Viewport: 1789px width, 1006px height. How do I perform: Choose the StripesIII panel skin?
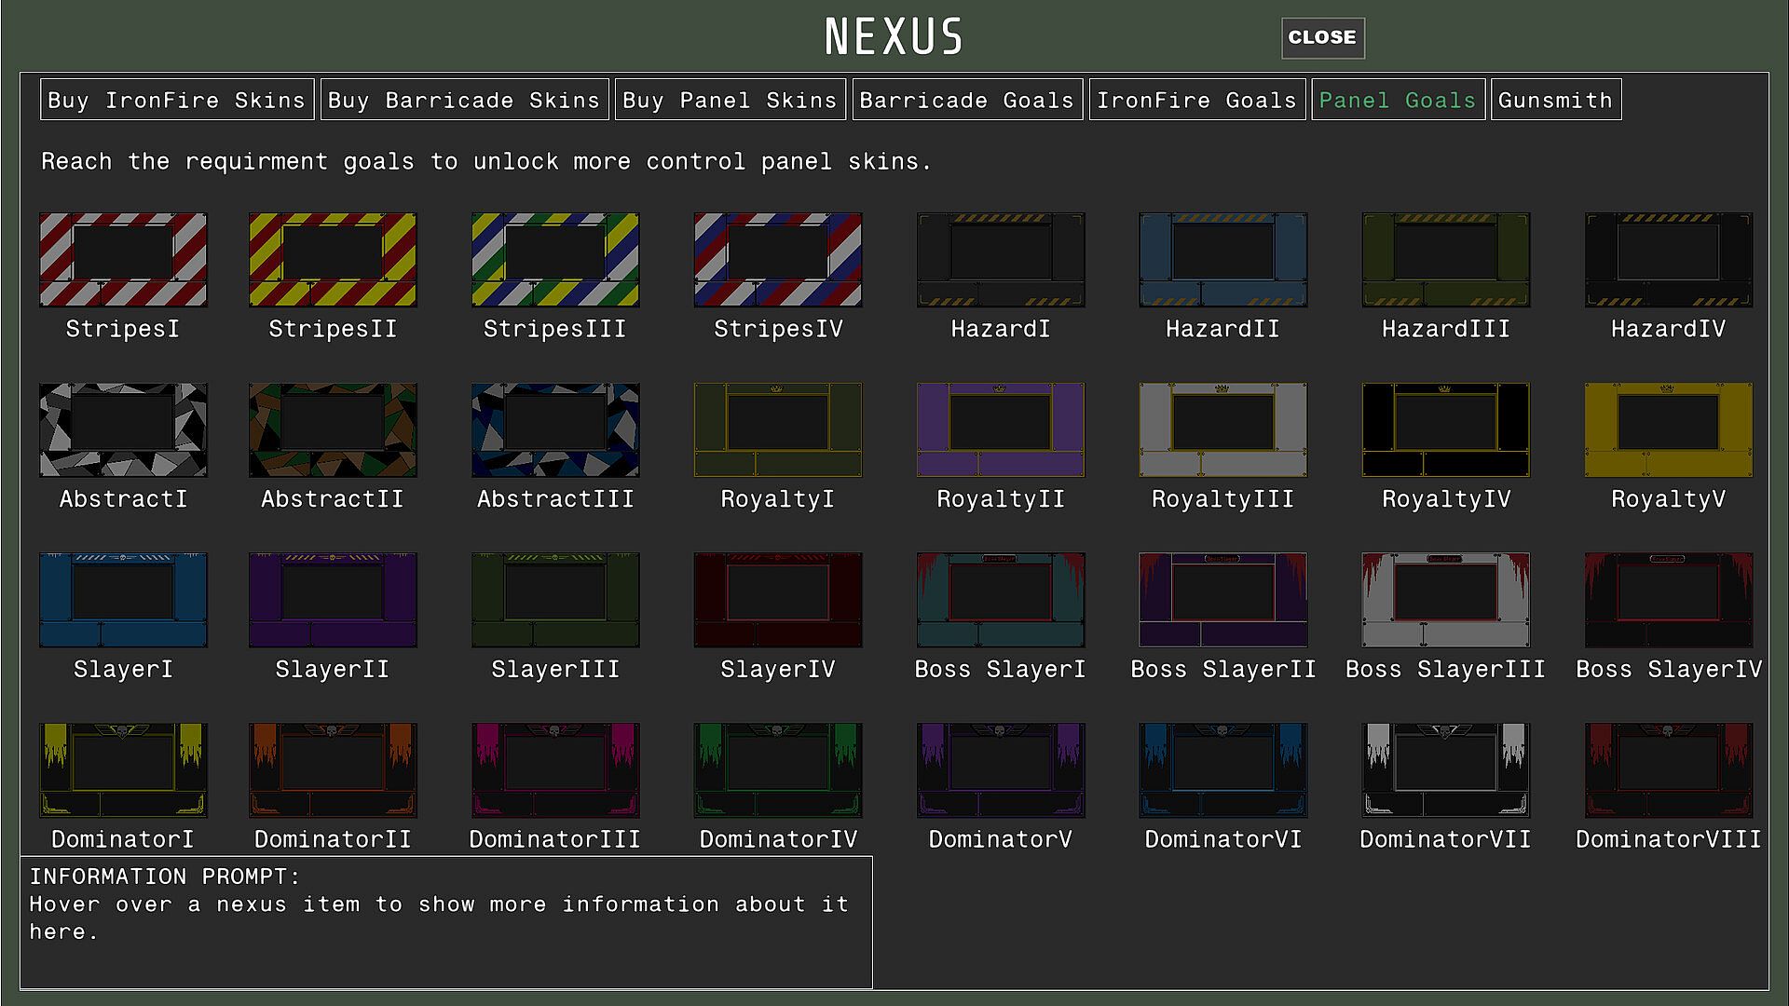(x=555, y=260)
